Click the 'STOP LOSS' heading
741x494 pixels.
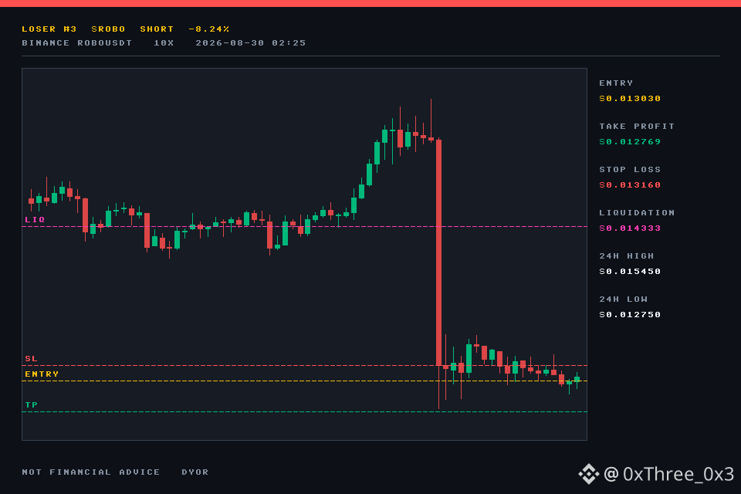pyautogui.click(x=630, y=170)
